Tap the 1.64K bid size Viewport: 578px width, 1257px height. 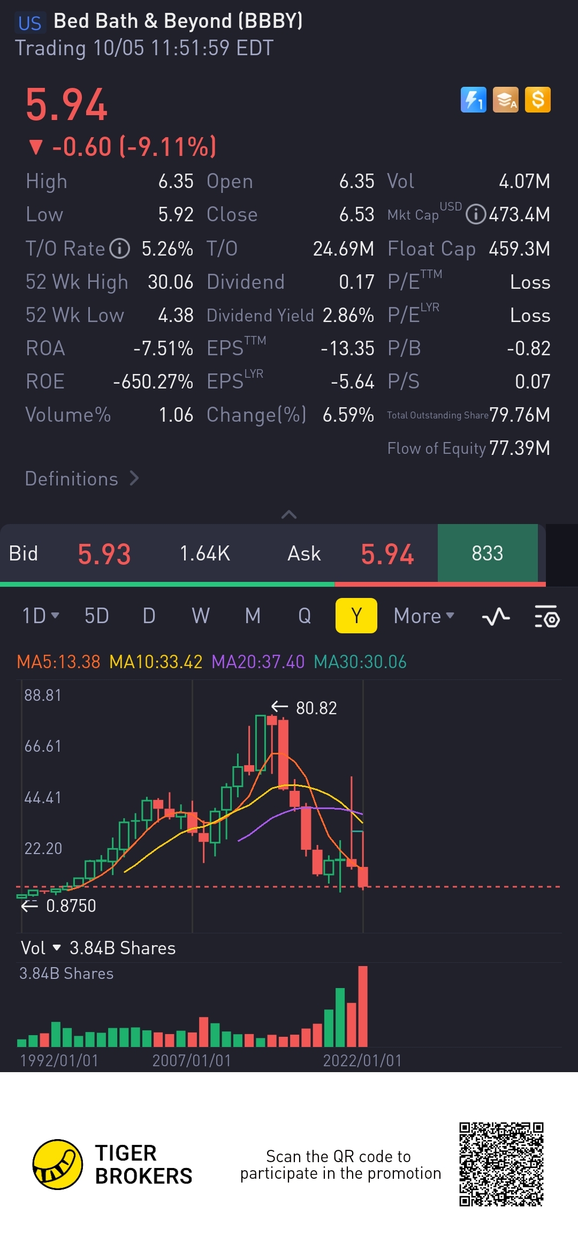tap(205, 553)
